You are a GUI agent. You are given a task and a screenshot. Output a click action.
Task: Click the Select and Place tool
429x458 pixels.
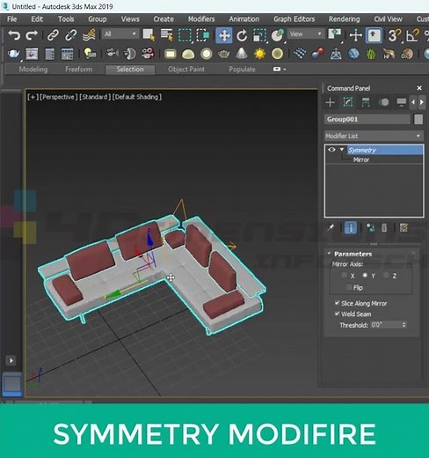click(277, 35)
